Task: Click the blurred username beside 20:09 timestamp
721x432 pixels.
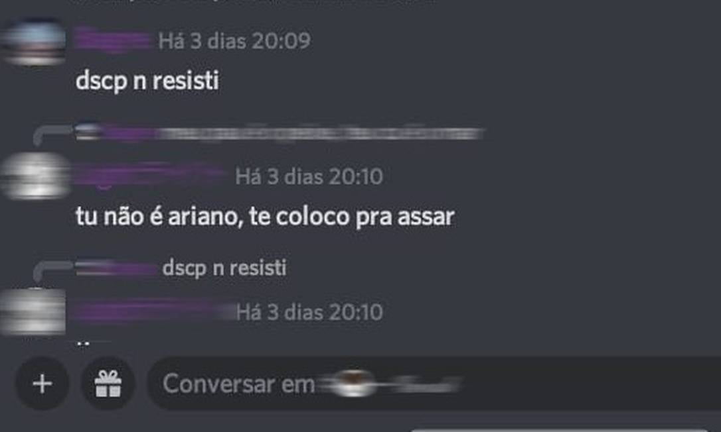Action: [114, 40]
